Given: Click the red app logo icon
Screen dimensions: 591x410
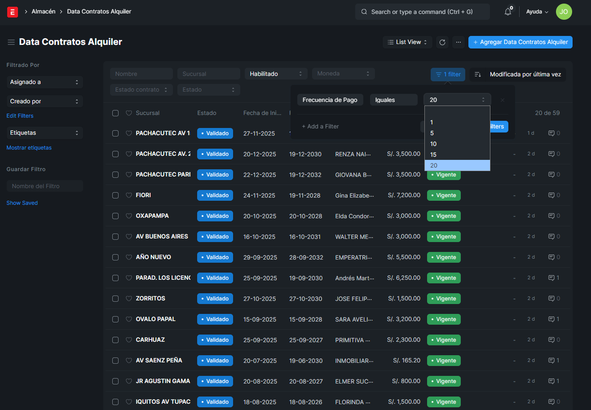Looking at the screenshot, I should 13,12.
